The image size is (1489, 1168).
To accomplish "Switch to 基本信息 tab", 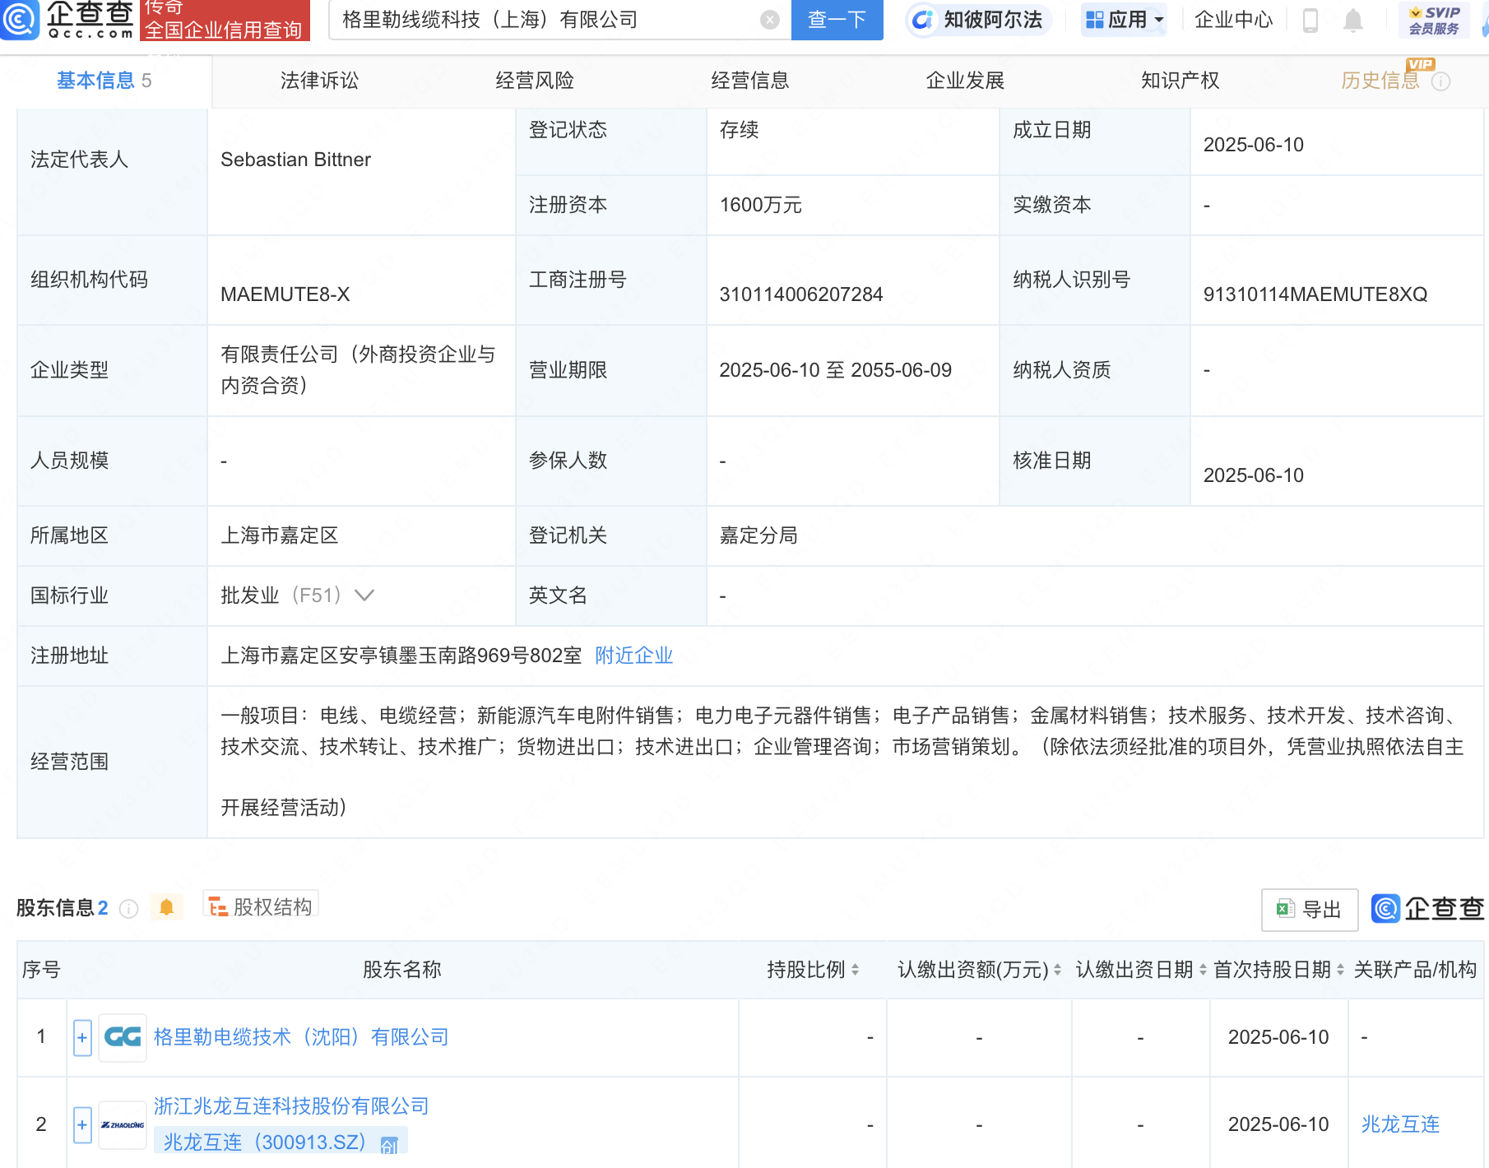I will (x=104, y=81).
